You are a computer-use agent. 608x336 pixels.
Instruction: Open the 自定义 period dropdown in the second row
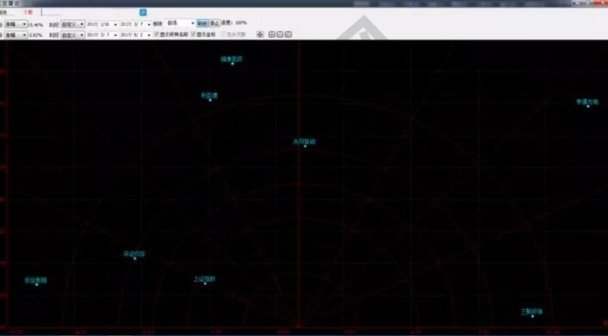(72, 35)
